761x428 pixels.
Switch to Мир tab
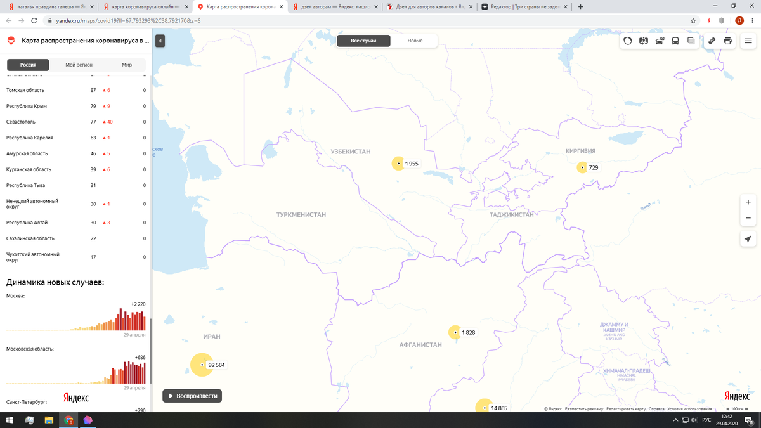127,65
